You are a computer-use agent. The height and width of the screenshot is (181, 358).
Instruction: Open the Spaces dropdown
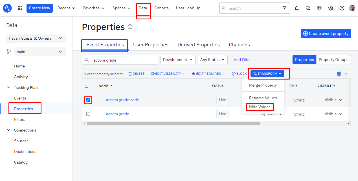pyautogui.click(x=122, y=8)
